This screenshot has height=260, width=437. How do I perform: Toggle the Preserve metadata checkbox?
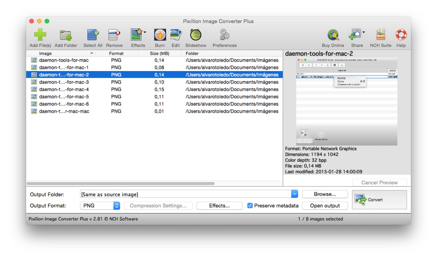click(250, 206)
